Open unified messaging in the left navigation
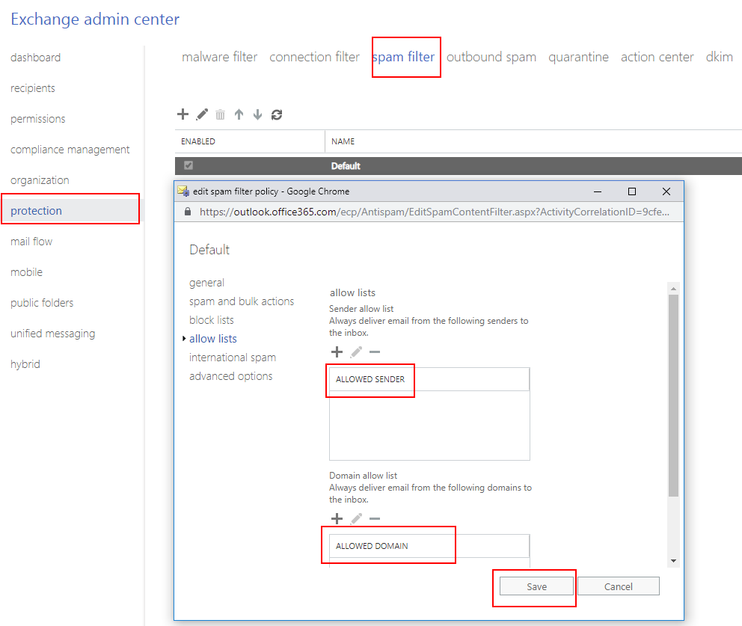Viewport: 742px width, 626px height. click(x=52, y=334)
